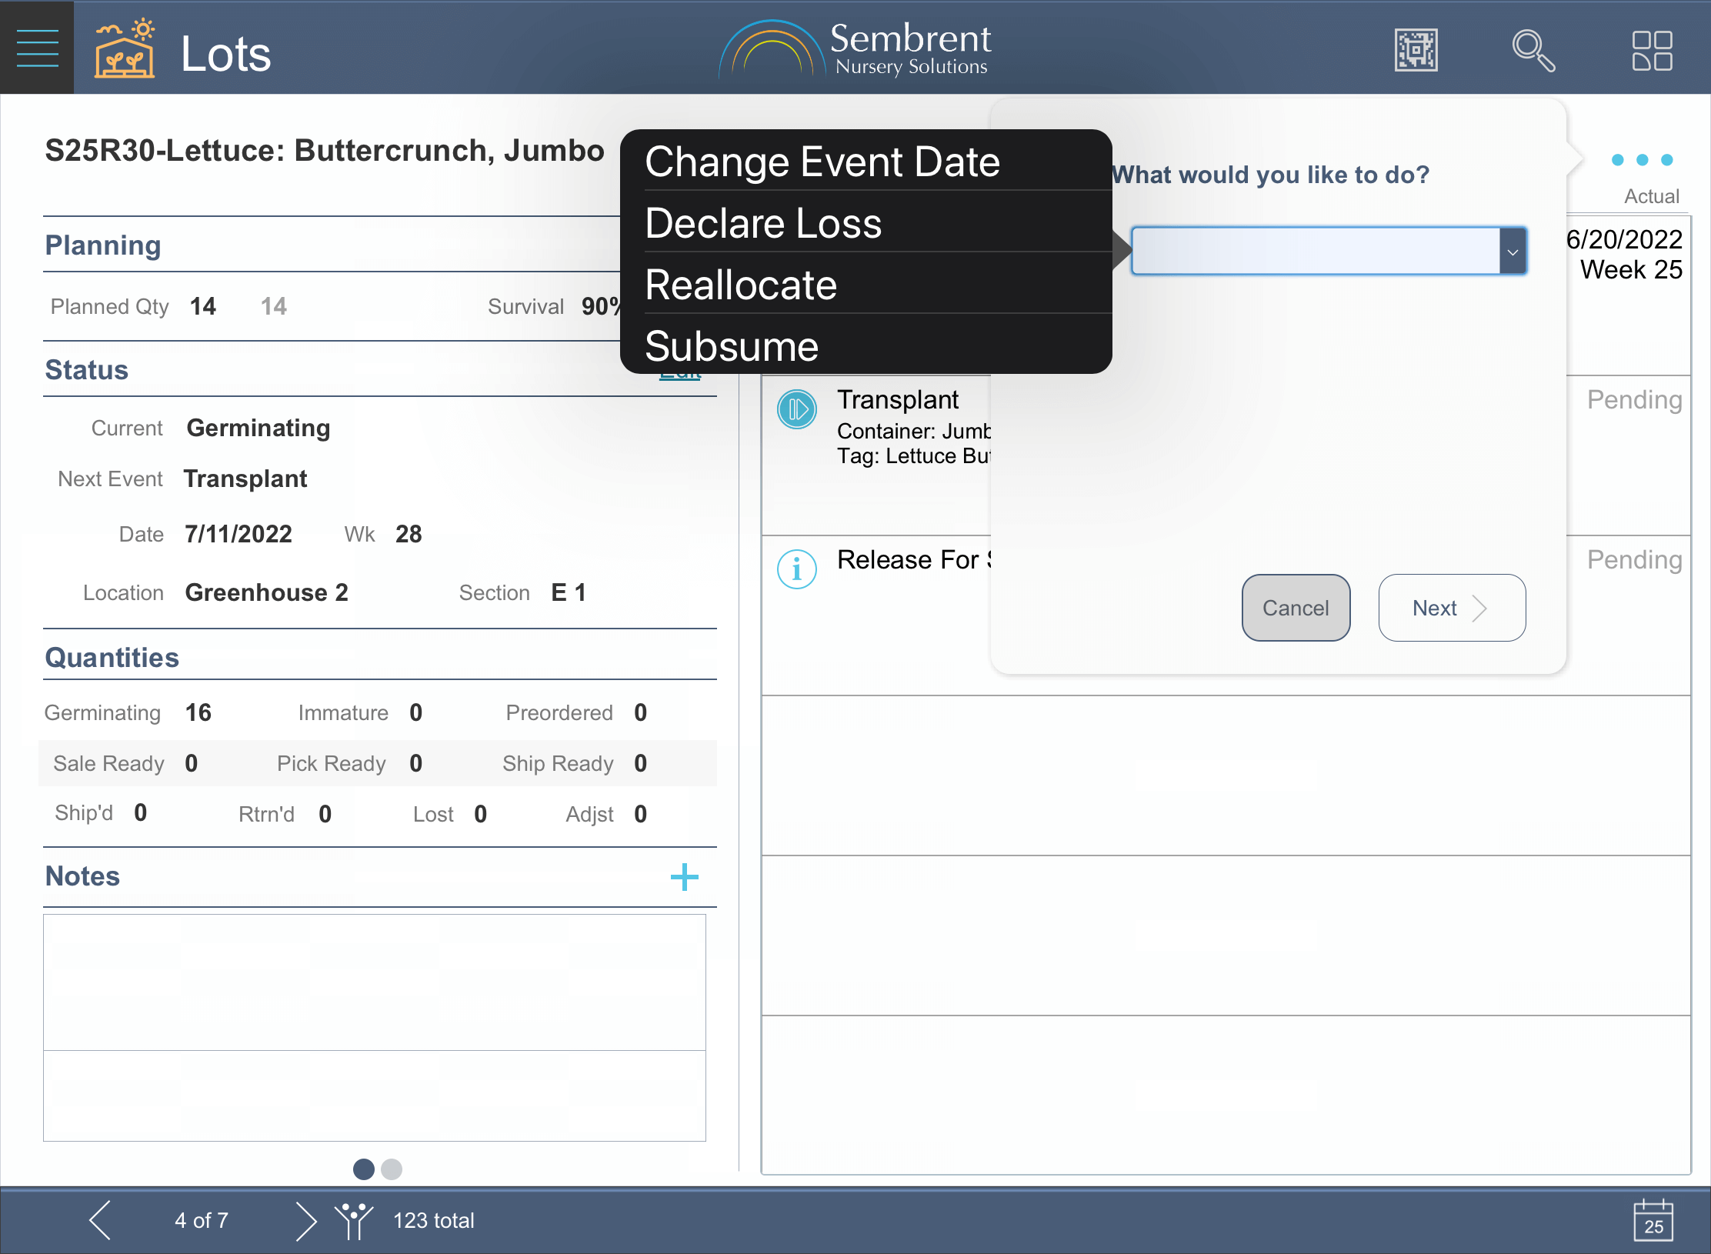The height and width of the screenshot is (1254, 1711).
Task: Click the Next button
Action: click(x=1451, y=608)
